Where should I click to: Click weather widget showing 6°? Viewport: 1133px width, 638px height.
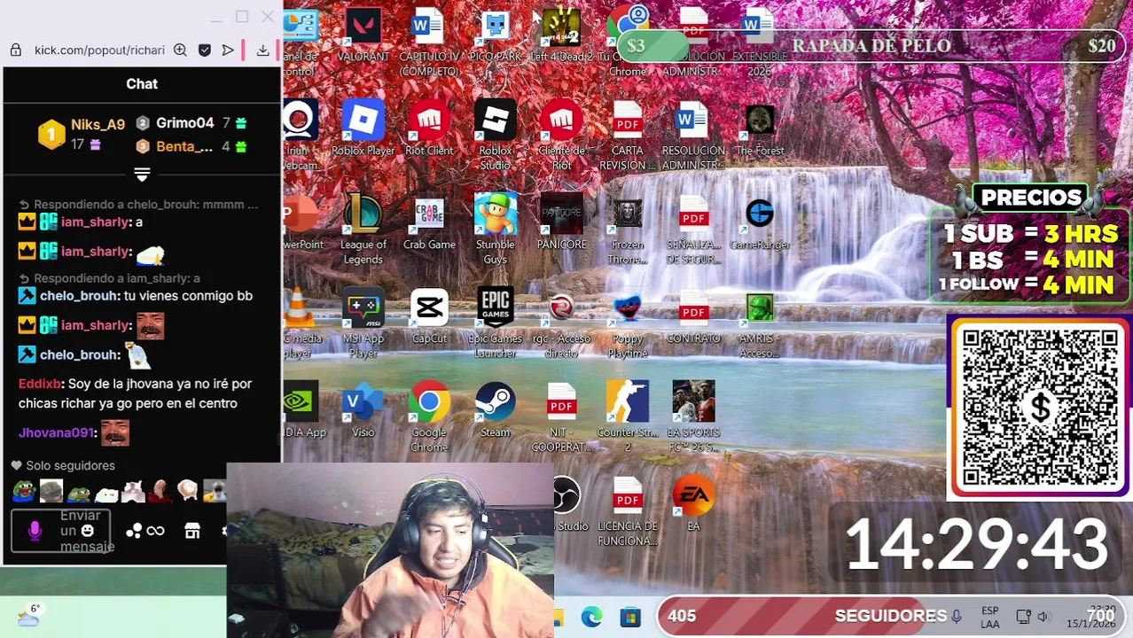(x=28, y=616)
